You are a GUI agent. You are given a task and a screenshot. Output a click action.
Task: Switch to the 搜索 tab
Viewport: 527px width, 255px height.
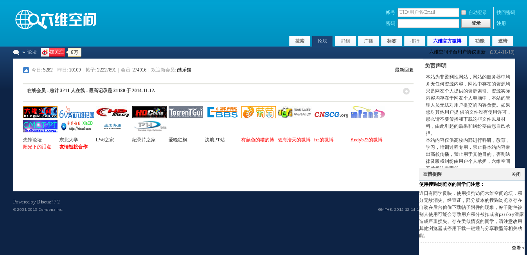pyautogui.click(x=300, y=41)
